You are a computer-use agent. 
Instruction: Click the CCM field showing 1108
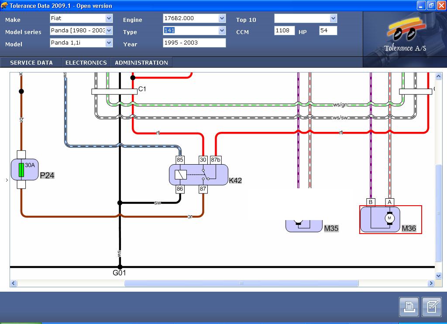pyautogui.click(x=285, y=31)
